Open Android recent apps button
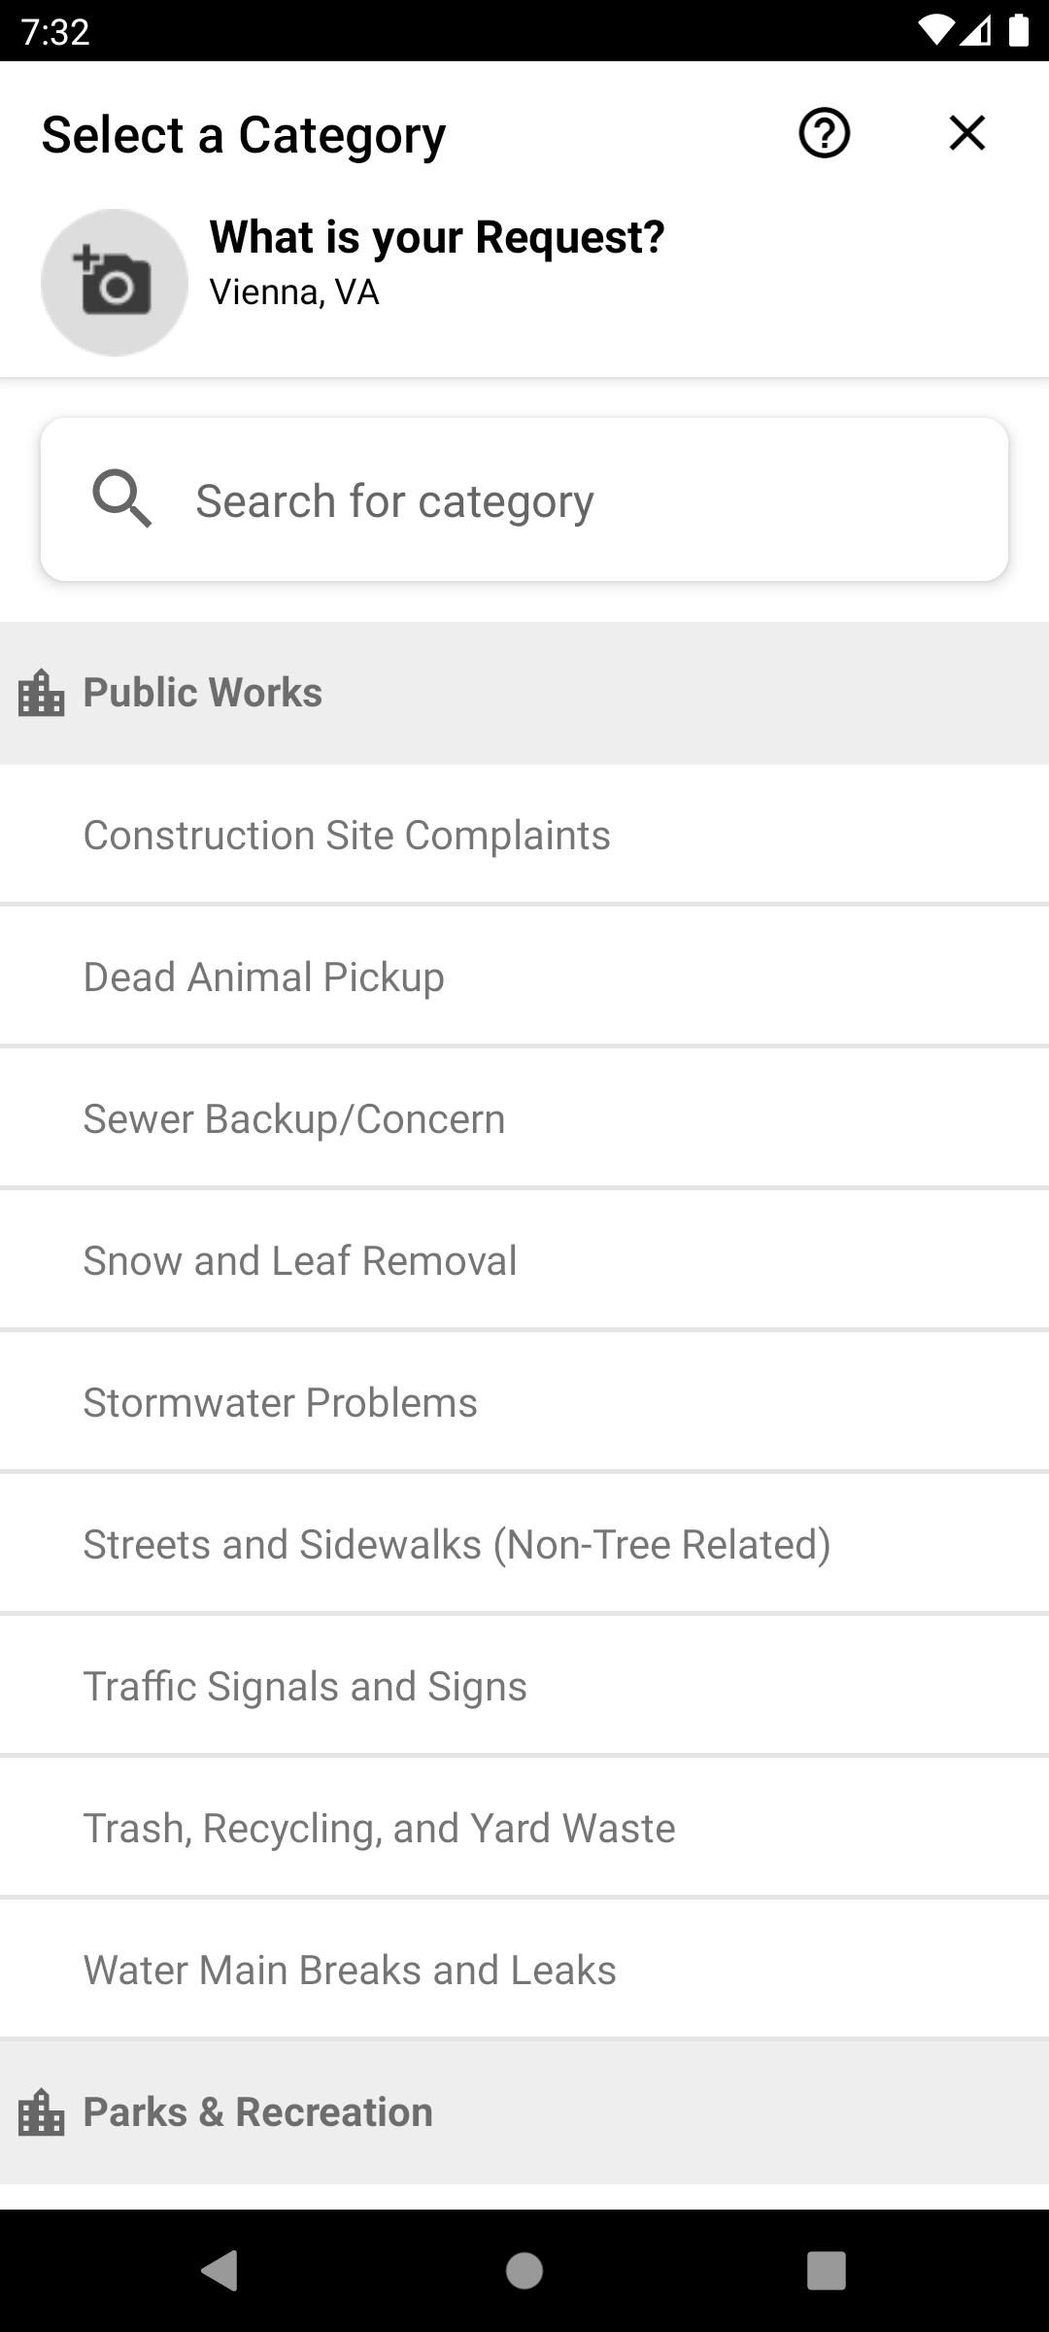This screenshot has width=1049, height=2332. tap(827, 2271)
